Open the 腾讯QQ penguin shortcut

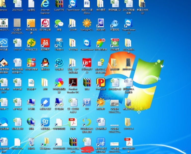click(x=45, y=64)
